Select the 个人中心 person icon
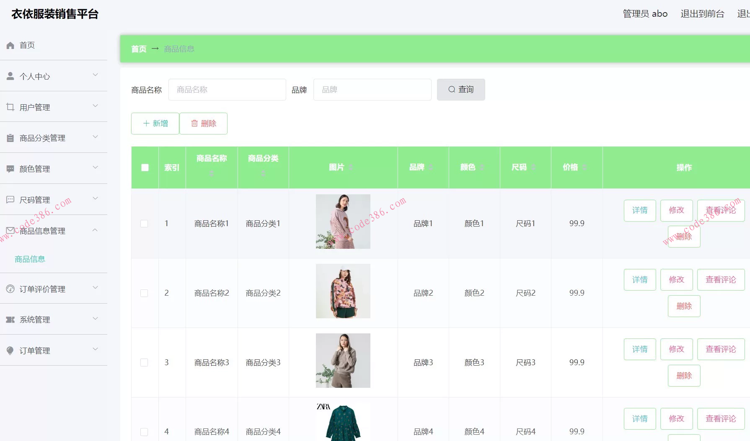The height and width of the screenshot is (441, 750). coord(10,76)
